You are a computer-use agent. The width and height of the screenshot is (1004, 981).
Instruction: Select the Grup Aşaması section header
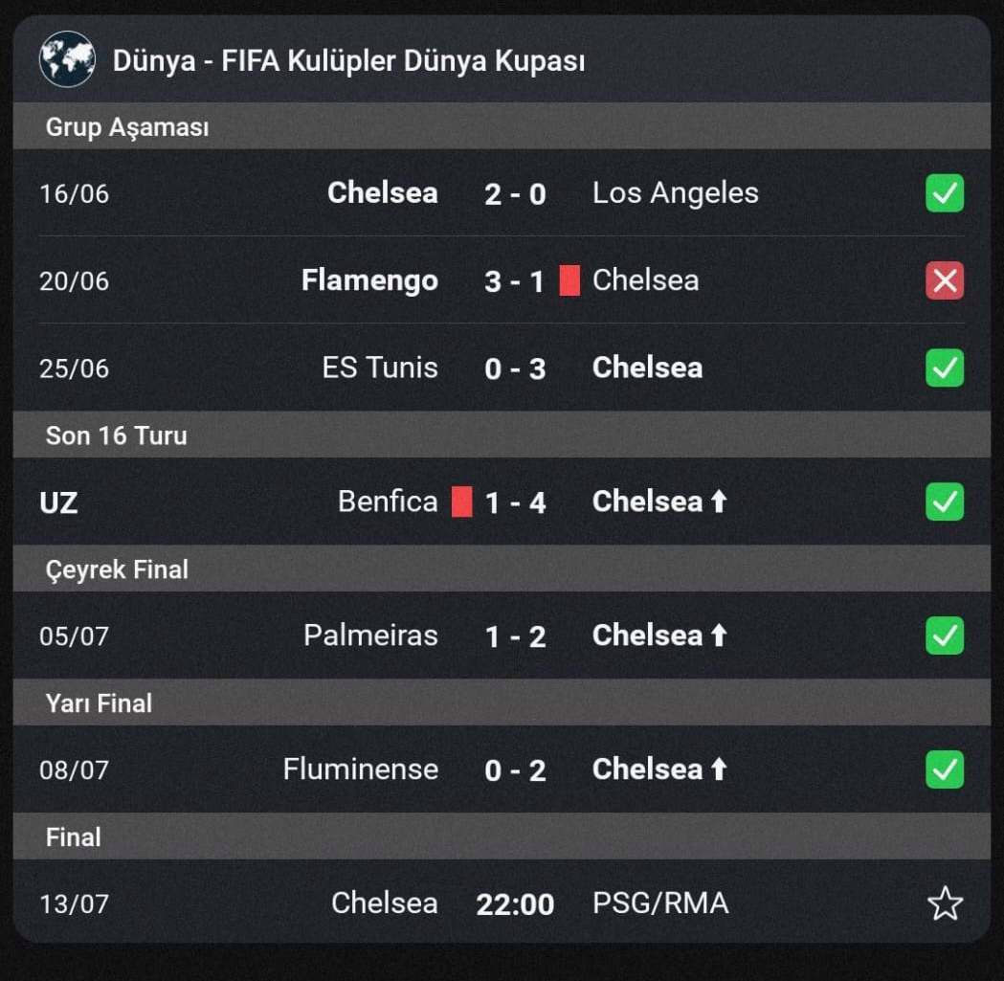[502, 126]
